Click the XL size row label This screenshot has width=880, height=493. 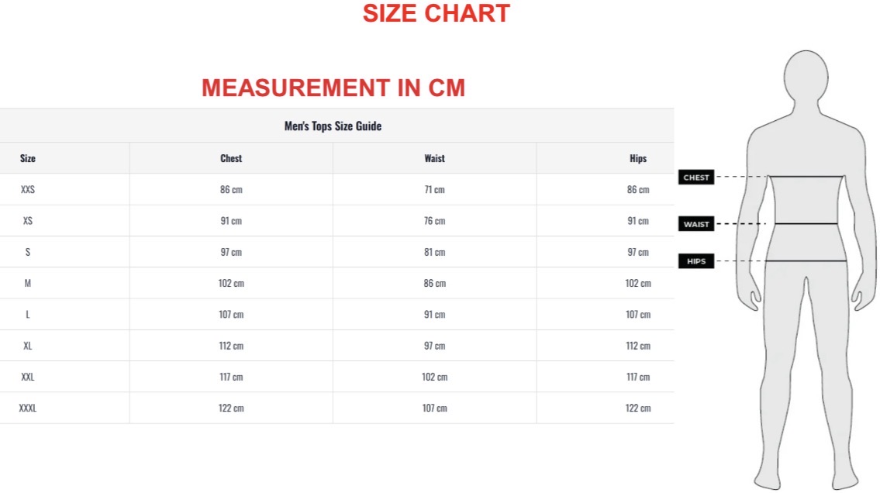[27, 346]
